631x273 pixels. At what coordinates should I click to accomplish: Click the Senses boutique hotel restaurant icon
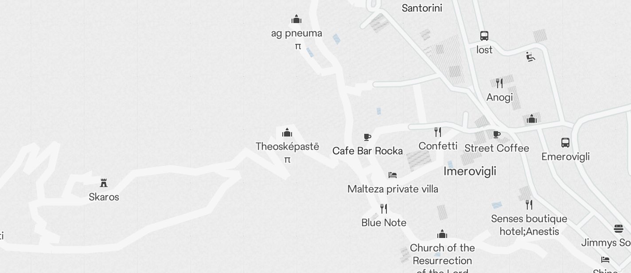(529, 204)
